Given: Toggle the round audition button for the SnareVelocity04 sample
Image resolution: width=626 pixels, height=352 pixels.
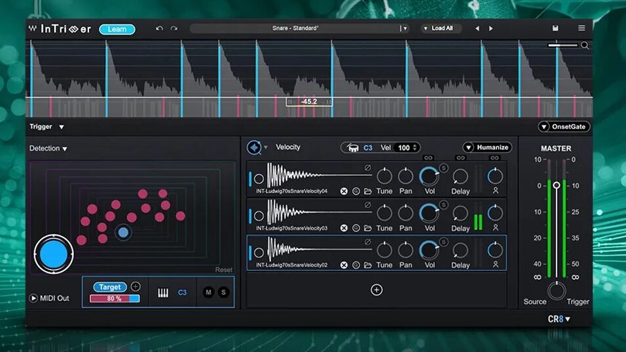Looking at the screenshot, I should (259, 179).
